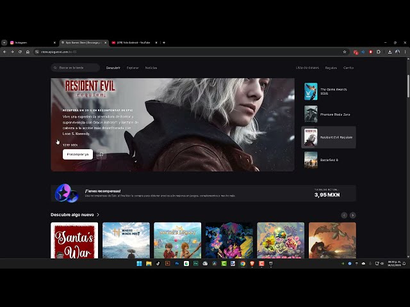Open the dragon artwork game card
410x307 pixels.
pos(332,240)
